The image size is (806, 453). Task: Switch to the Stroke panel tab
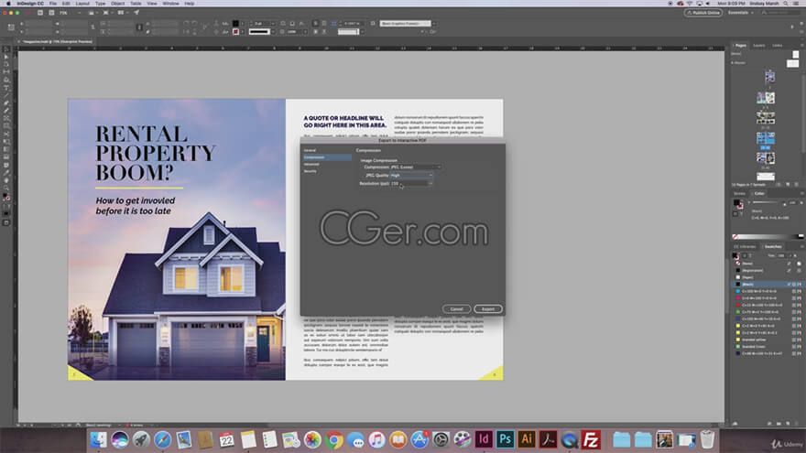740,194
